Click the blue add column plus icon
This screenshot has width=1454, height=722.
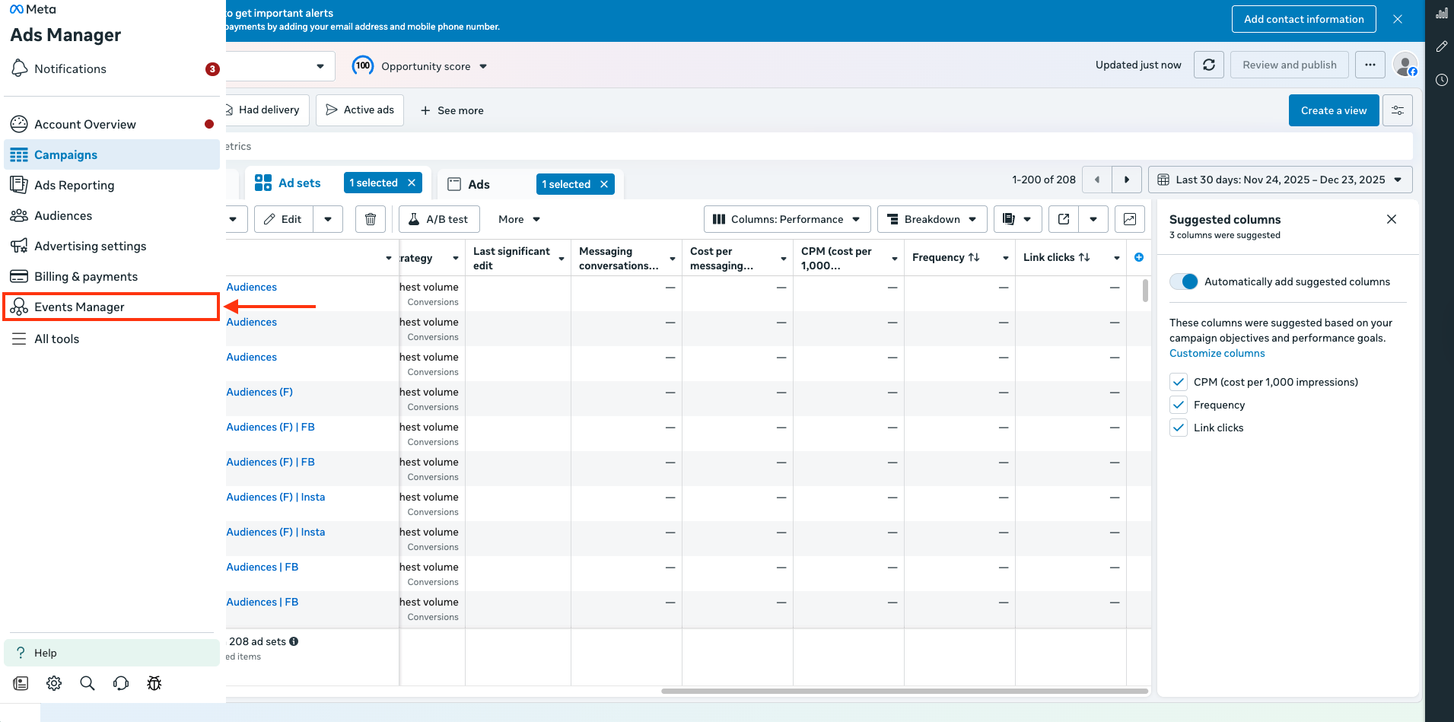(1139, 257)
